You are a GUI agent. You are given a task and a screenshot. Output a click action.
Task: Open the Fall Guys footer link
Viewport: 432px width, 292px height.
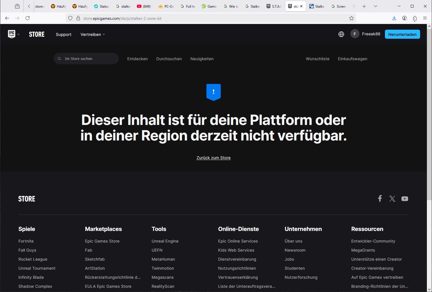[x=27, y=250]
